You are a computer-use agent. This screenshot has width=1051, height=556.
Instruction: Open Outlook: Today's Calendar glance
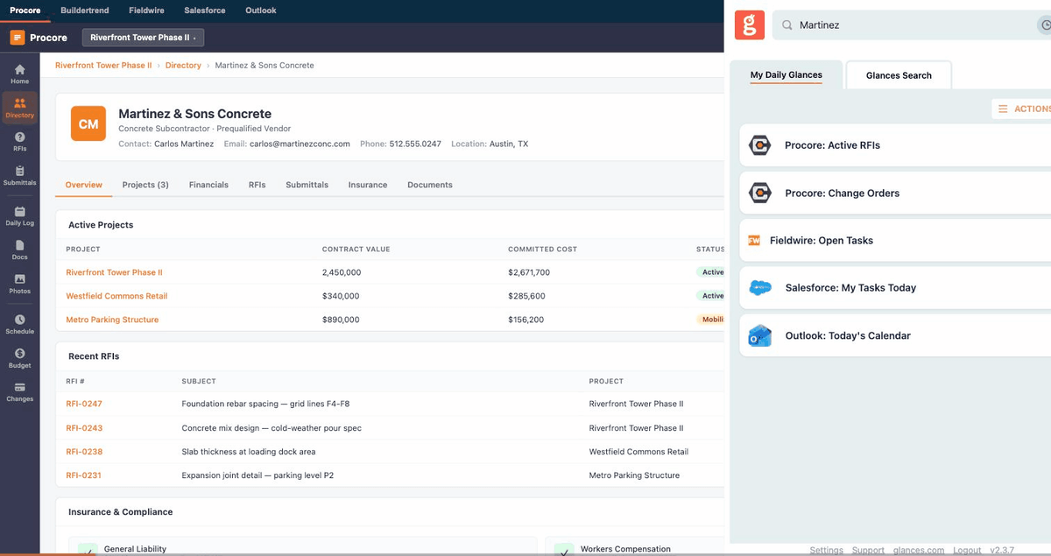895,335
